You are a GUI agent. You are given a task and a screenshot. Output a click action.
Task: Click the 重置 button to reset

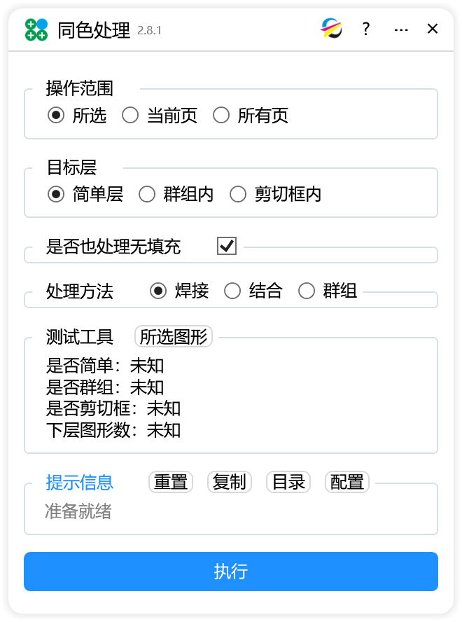(x=170, y=482)
